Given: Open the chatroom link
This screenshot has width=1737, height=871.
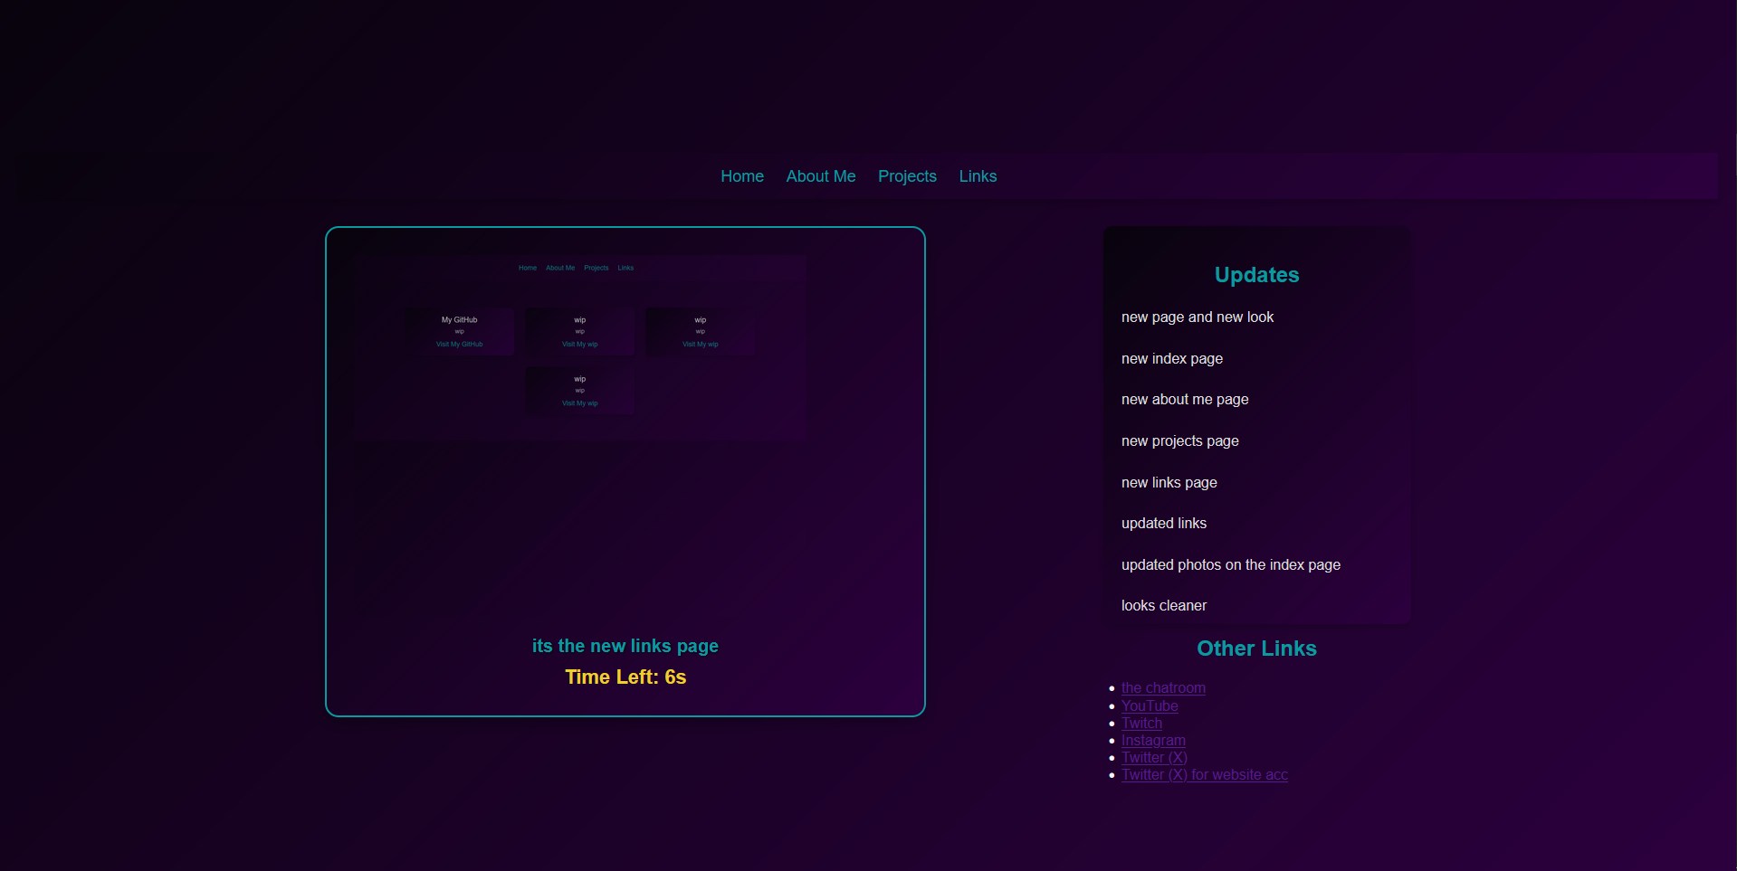Looking at the screenshot, I should tap(1163, 688).
